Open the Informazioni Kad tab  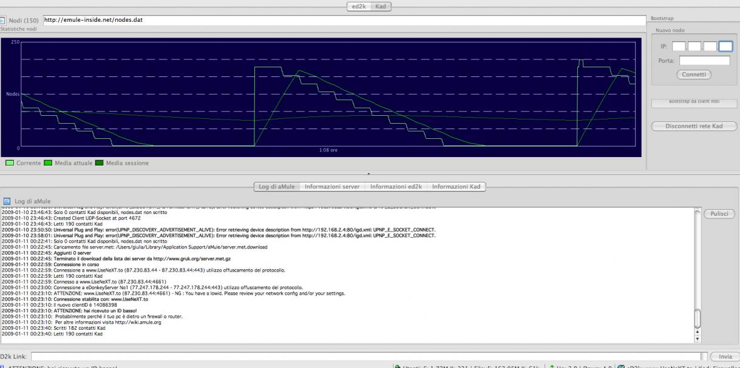click(x=456, y=186)
